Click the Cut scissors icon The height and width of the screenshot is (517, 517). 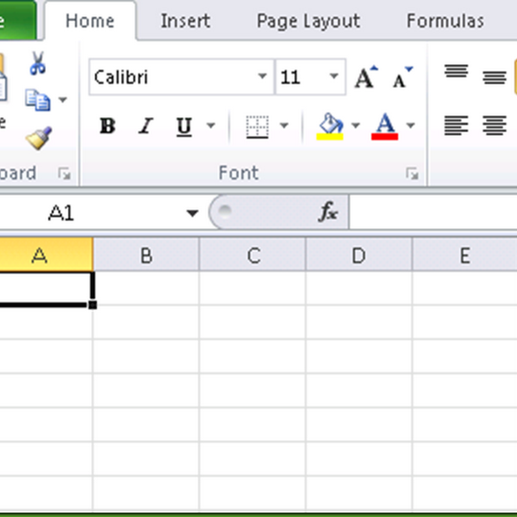(x=37, y=64)
